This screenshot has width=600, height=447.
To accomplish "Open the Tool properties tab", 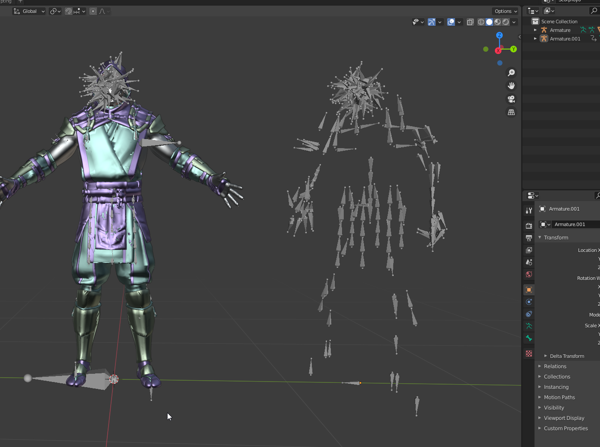I will [x=529, y=211].
